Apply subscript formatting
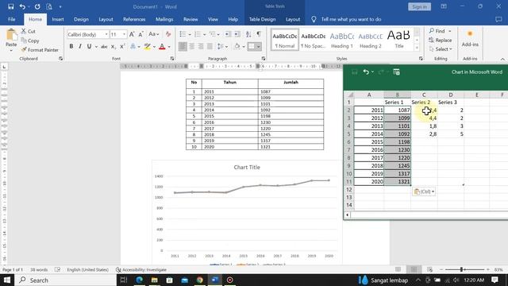Viewport: 508px width, 286px height. (x=113, y=47)
